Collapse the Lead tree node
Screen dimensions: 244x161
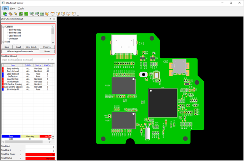tap(3, 42)
